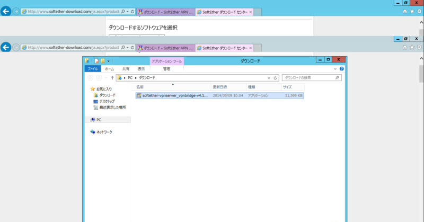
Task: Open a new tab in the faded IE window
Action: (258, 48)
